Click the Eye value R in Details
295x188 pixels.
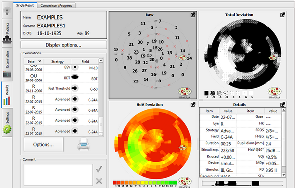pos(222,124)
